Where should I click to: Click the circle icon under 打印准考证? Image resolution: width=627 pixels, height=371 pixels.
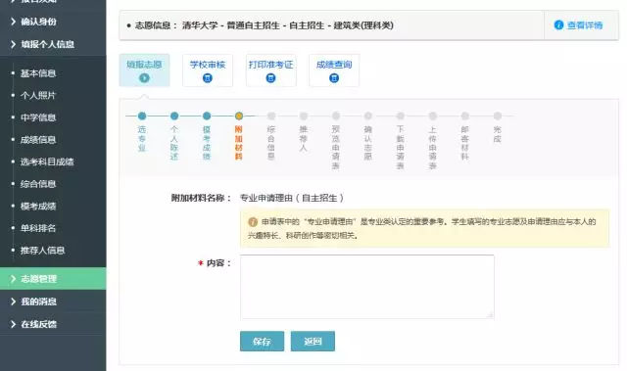[270, 78]
